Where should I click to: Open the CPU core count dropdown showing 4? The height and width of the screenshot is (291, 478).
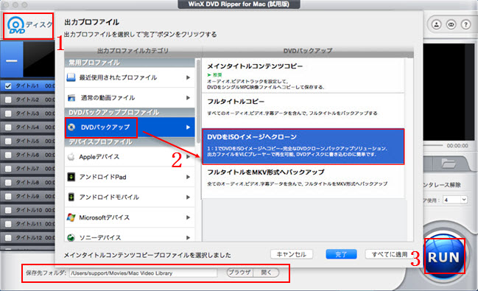[455, 200]
